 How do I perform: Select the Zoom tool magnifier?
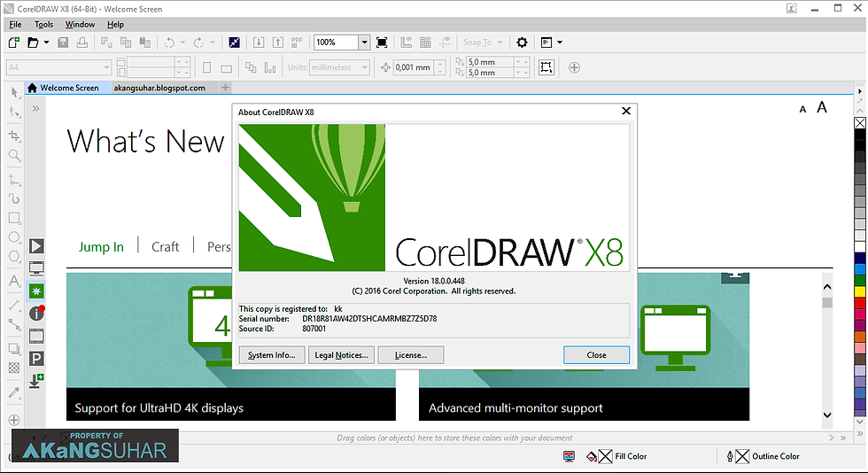coord(14,155)
